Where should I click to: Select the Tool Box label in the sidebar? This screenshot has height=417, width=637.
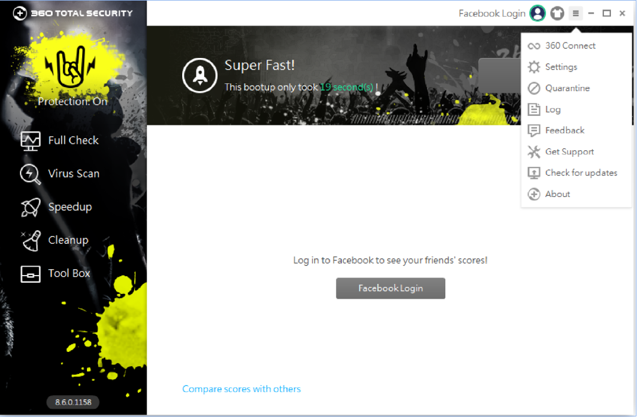click(x=69, y=273)
